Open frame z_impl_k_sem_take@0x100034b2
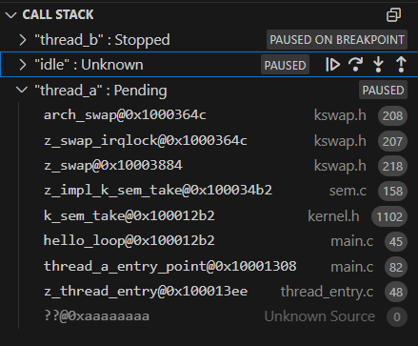Viewport: 418px width, 346px height. tap(209, 191)
